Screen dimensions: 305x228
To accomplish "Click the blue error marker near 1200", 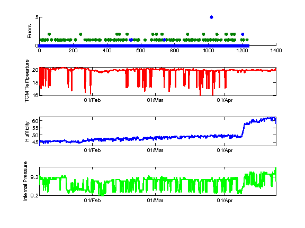I will click(x=243, y=34).
